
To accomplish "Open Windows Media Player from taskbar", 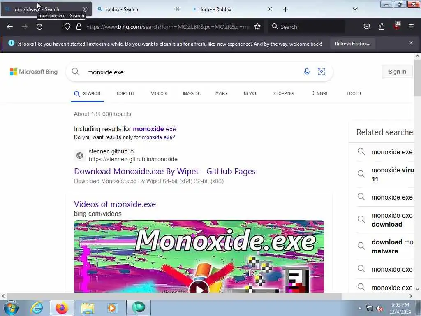I will [112, 308].
